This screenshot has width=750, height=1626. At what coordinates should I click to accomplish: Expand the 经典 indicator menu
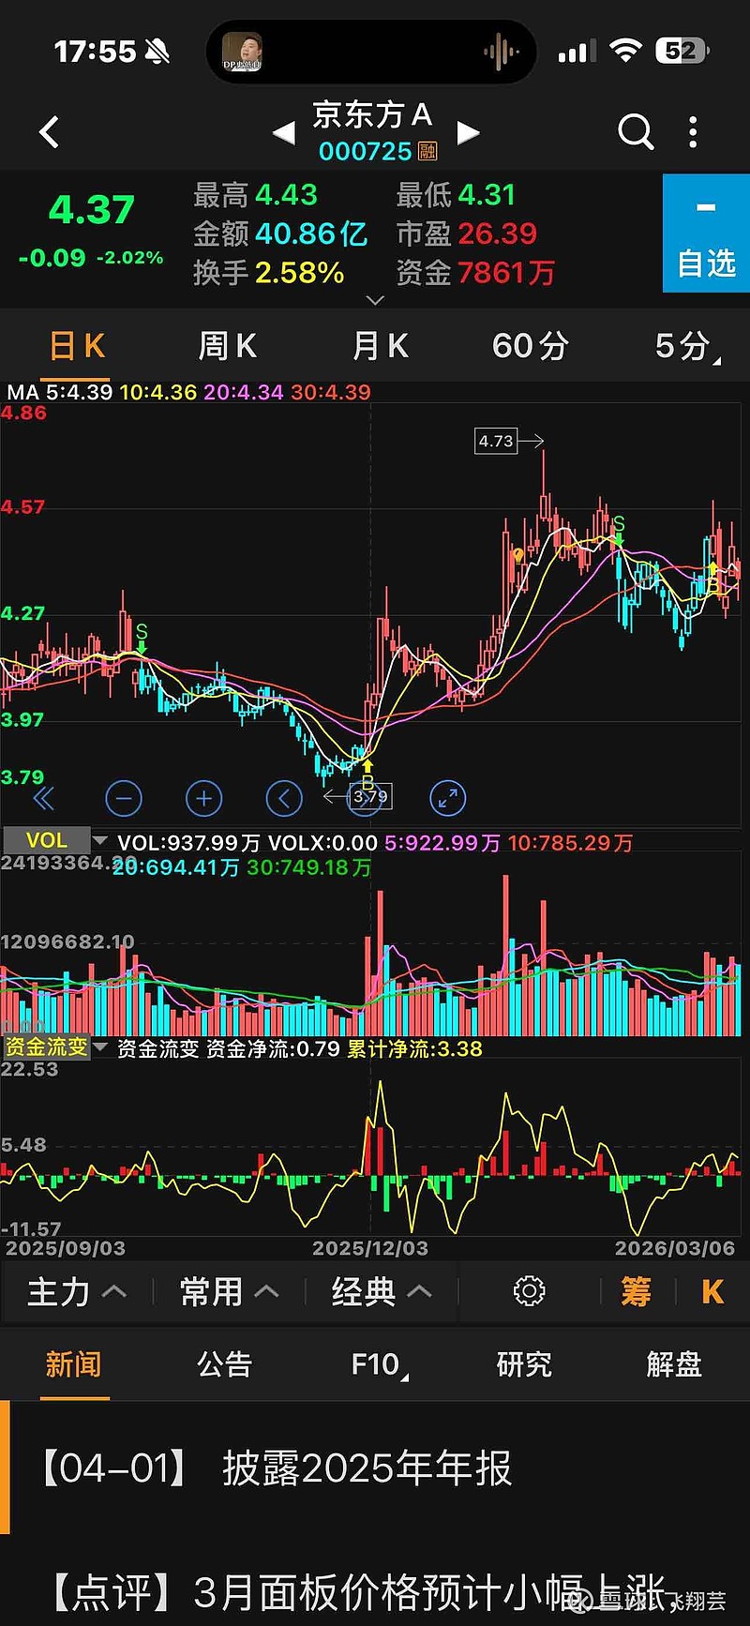(x=381, y=1291)
